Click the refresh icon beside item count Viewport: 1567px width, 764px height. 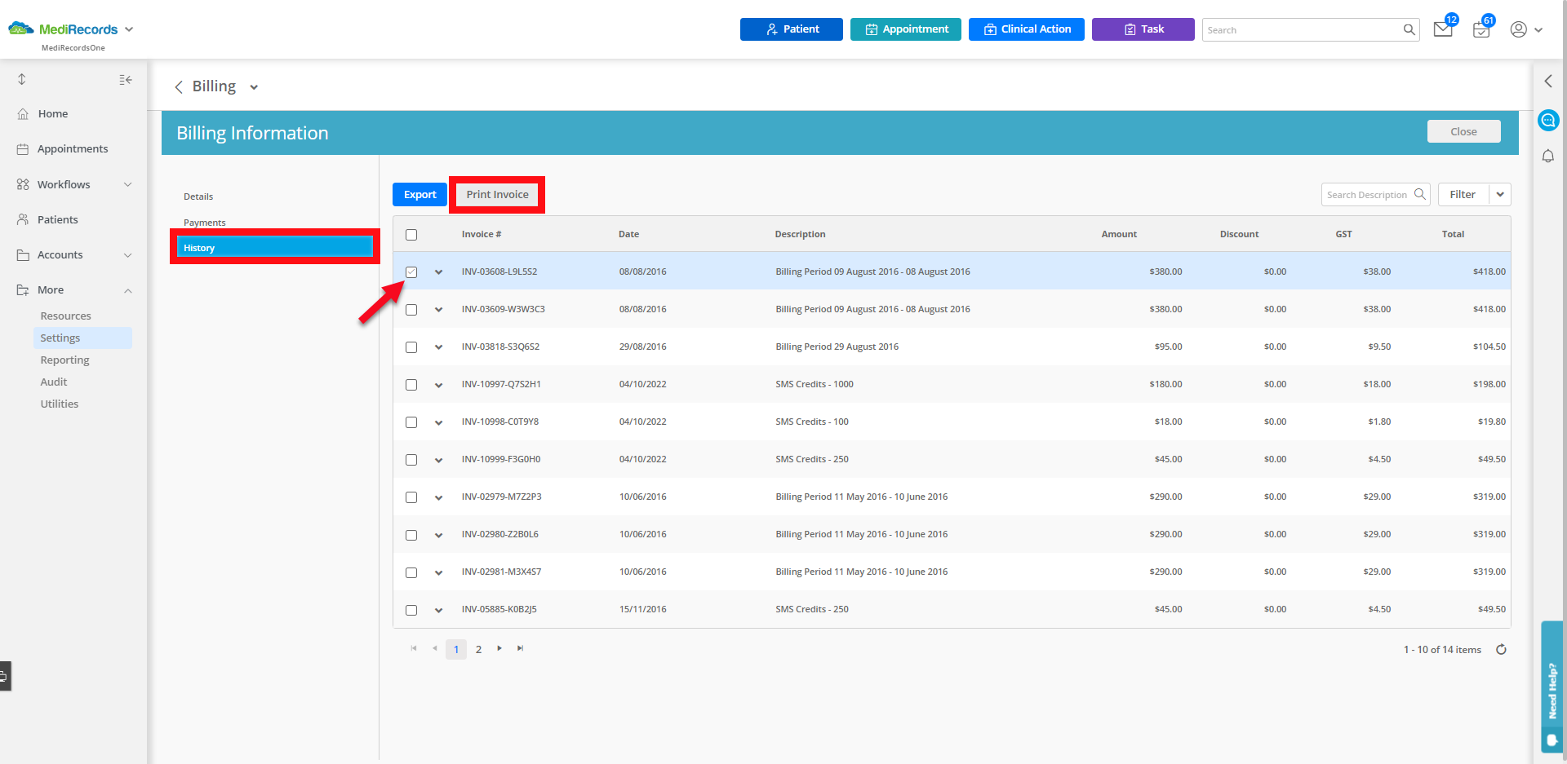tap(1501, 650)
